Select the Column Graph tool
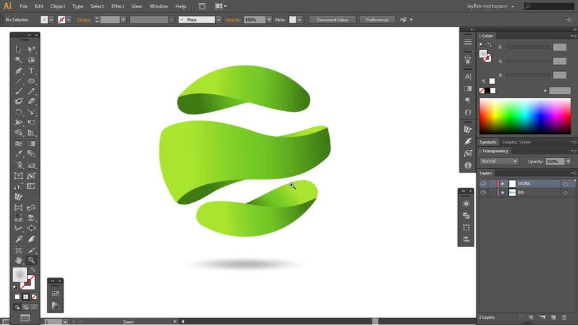 (x=31, y=165)
